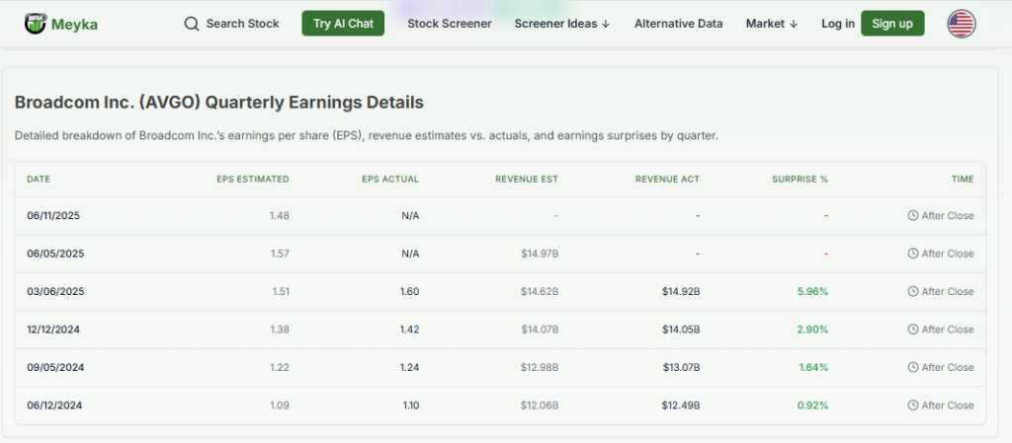This screenshot has height=443, width=1012.
Task: Click the 5.96% surprise value
Action: click(x=812, y=292)
